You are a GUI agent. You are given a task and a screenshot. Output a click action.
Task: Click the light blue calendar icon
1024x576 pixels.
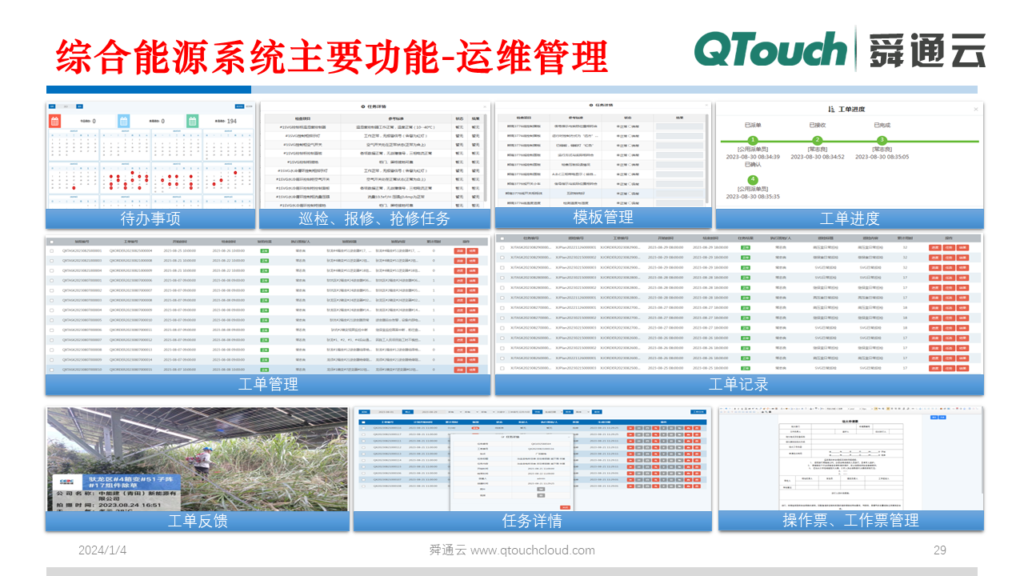point(124,121)
